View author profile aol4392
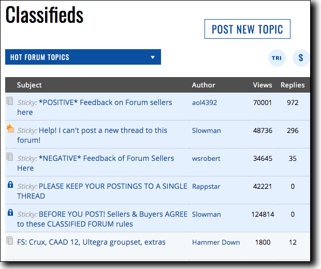This screenshot has height=269, width=321. pyautogui.click(x=205, y=102)
